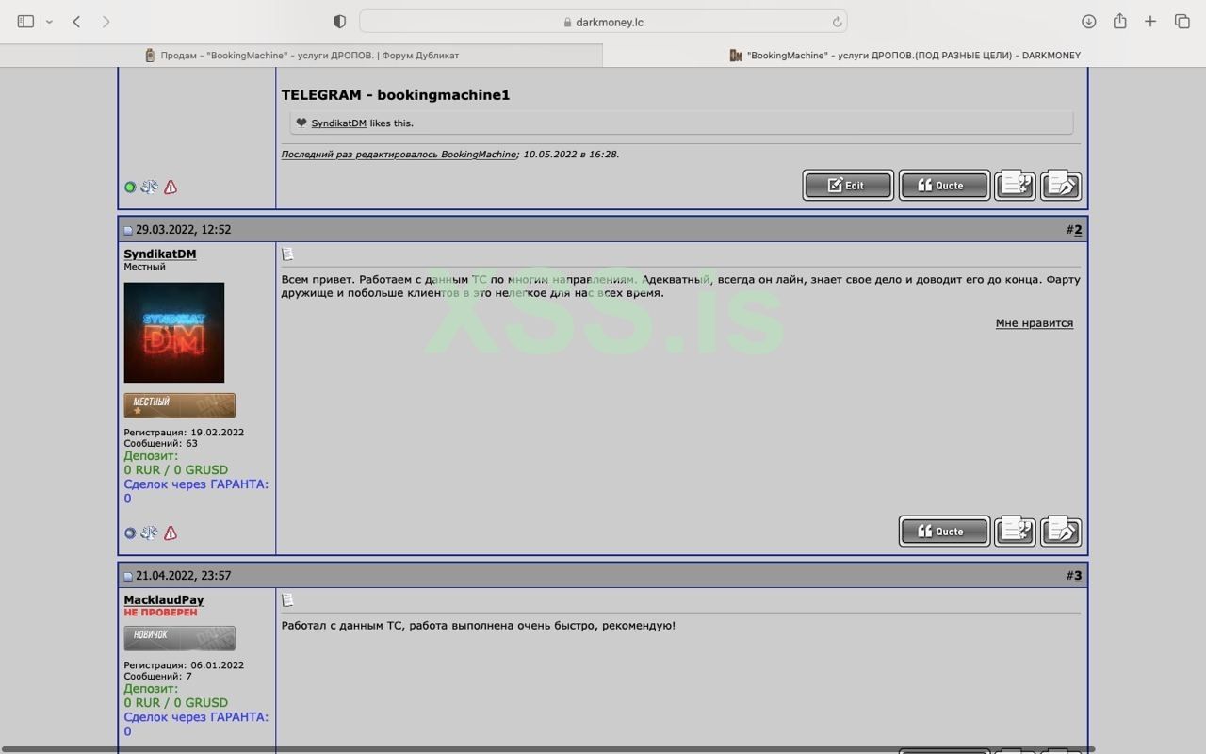
Task: Focus the darkmoney.lc address bar
Action: click(603, 22)
